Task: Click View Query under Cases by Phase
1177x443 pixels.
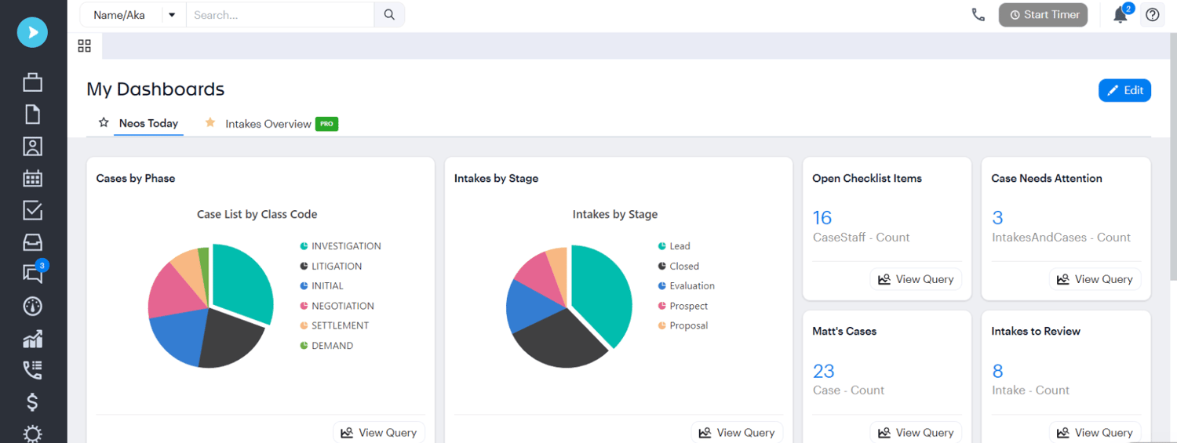Action: pyautogui.click(x=379, y=433)
